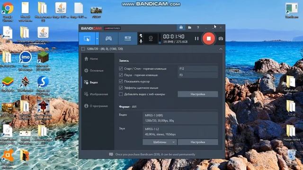Select the first forge-1.12 Java file
The height and width of the screenshot is (170, 303).
pos(61,10)
